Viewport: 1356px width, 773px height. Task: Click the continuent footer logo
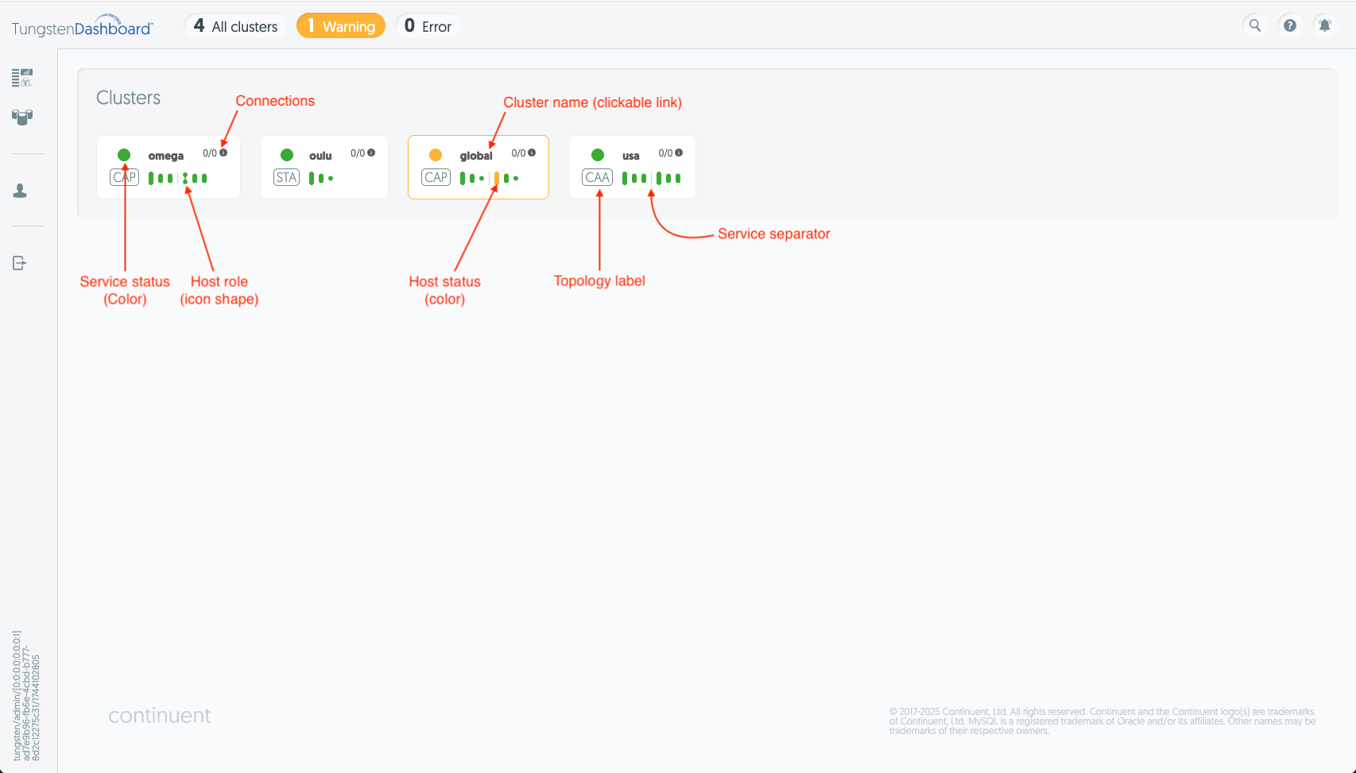coord(160,716)
